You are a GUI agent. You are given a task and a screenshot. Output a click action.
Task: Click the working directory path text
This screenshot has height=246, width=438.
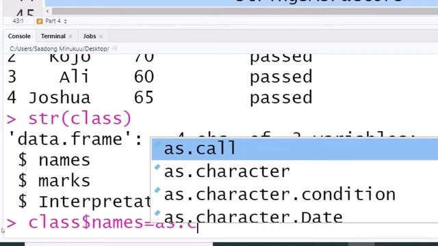[x=60, y=49]
